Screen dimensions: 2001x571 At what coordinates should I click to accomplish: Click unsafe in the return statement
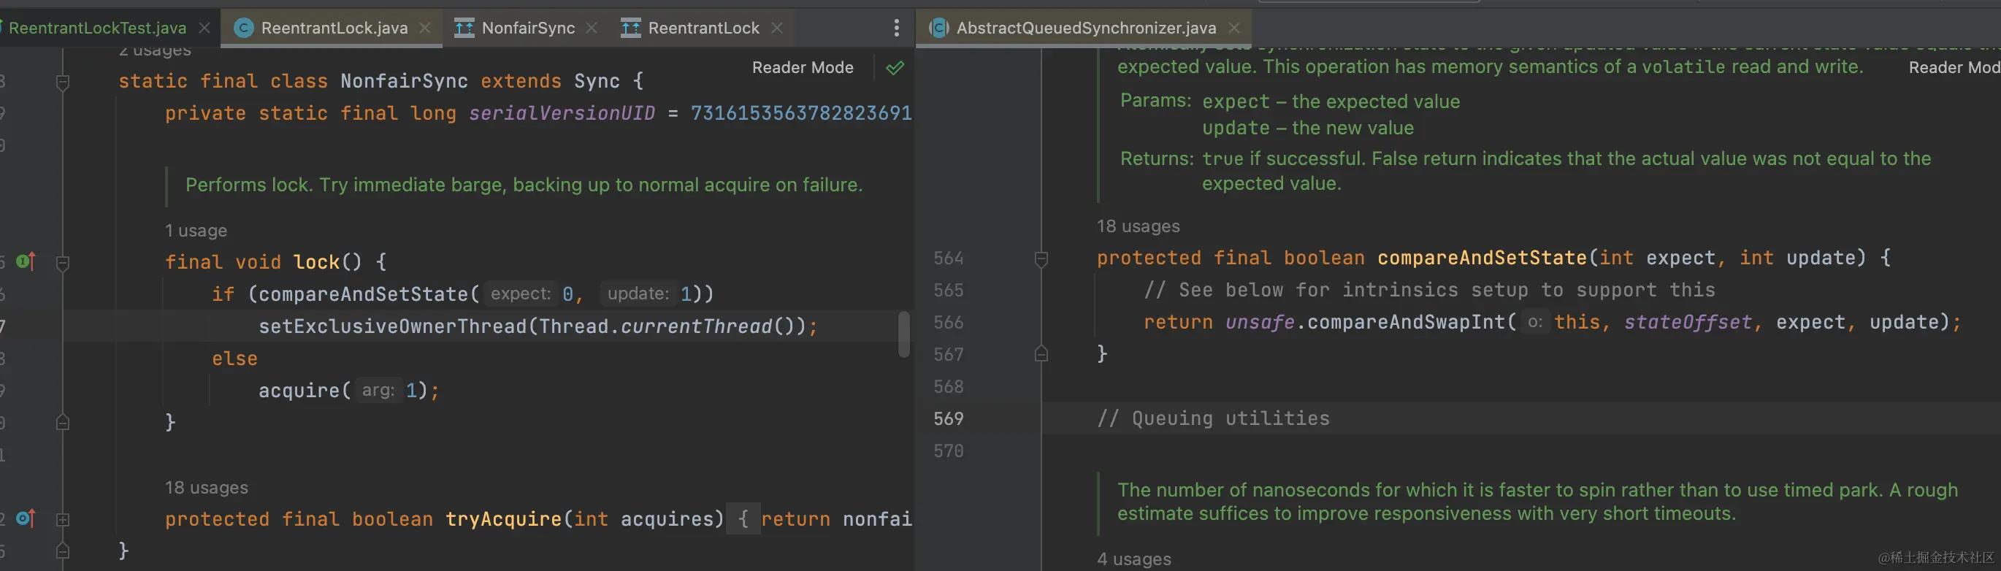pos(1259,323)
